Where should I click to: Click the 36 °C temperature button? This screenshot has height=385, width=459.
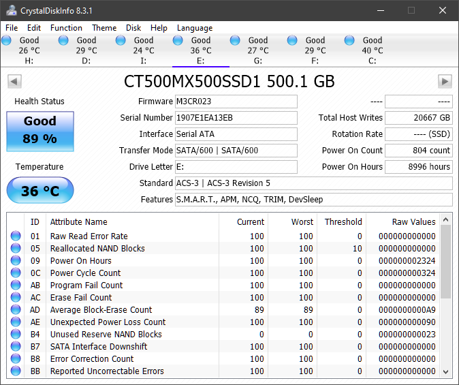[40, 190]
